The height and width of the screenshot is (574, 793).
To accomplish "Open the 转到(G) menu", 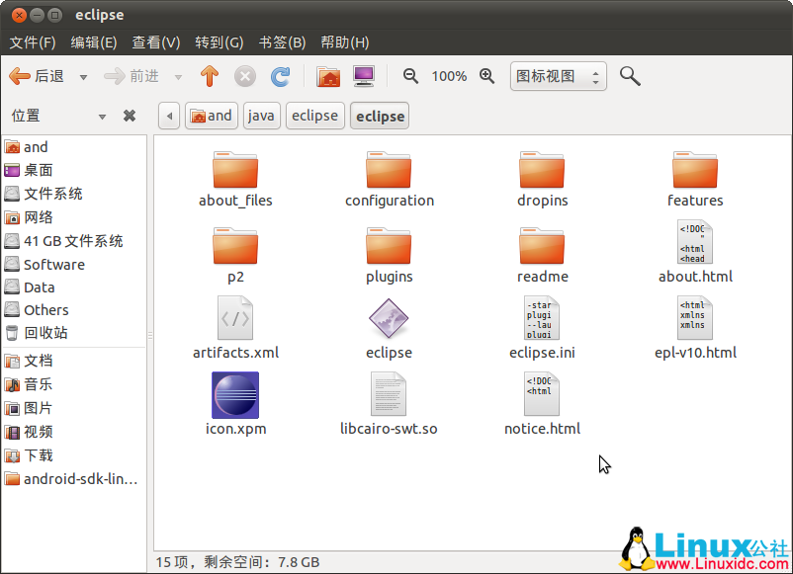I will click(x=219, y=42).
